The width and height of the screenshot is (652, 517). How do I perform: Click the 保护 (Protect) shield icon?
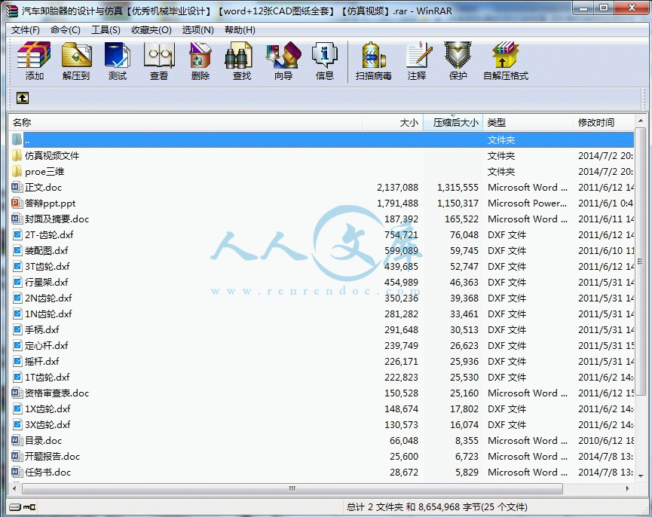click(458, 55)
